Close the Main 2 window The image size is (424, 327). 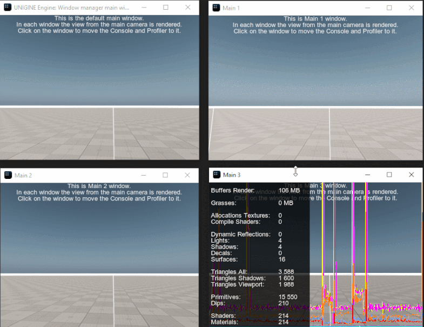tap(187, 175)
